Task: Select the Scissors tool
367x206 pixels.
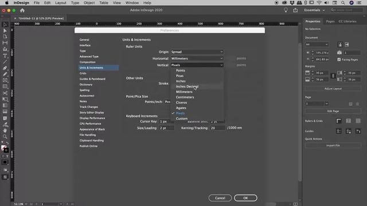Action: [x=5, y=93]
